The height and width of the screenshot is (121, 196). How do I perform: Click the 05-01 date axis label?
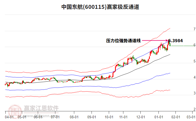click(x=22, y=117)
